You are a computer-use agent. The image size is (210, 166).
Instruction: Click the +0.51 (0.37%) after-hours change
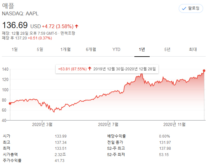(x=40, y=38)
